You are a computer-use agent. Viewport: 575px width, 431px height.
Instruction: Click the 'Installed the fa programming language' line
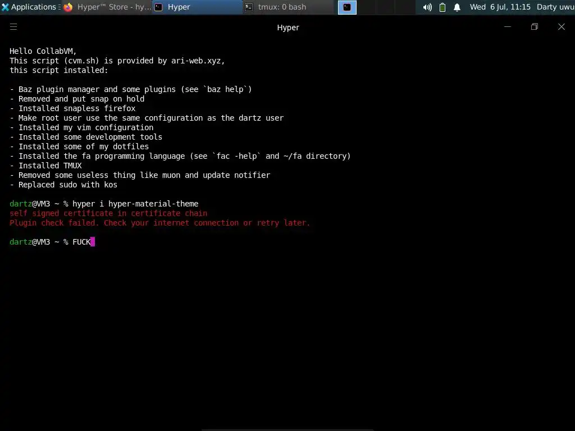pos(180,156)
